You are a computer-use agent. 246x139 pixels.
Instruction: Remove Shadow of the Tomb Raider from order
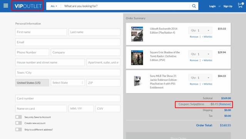(x=194, y=61)
